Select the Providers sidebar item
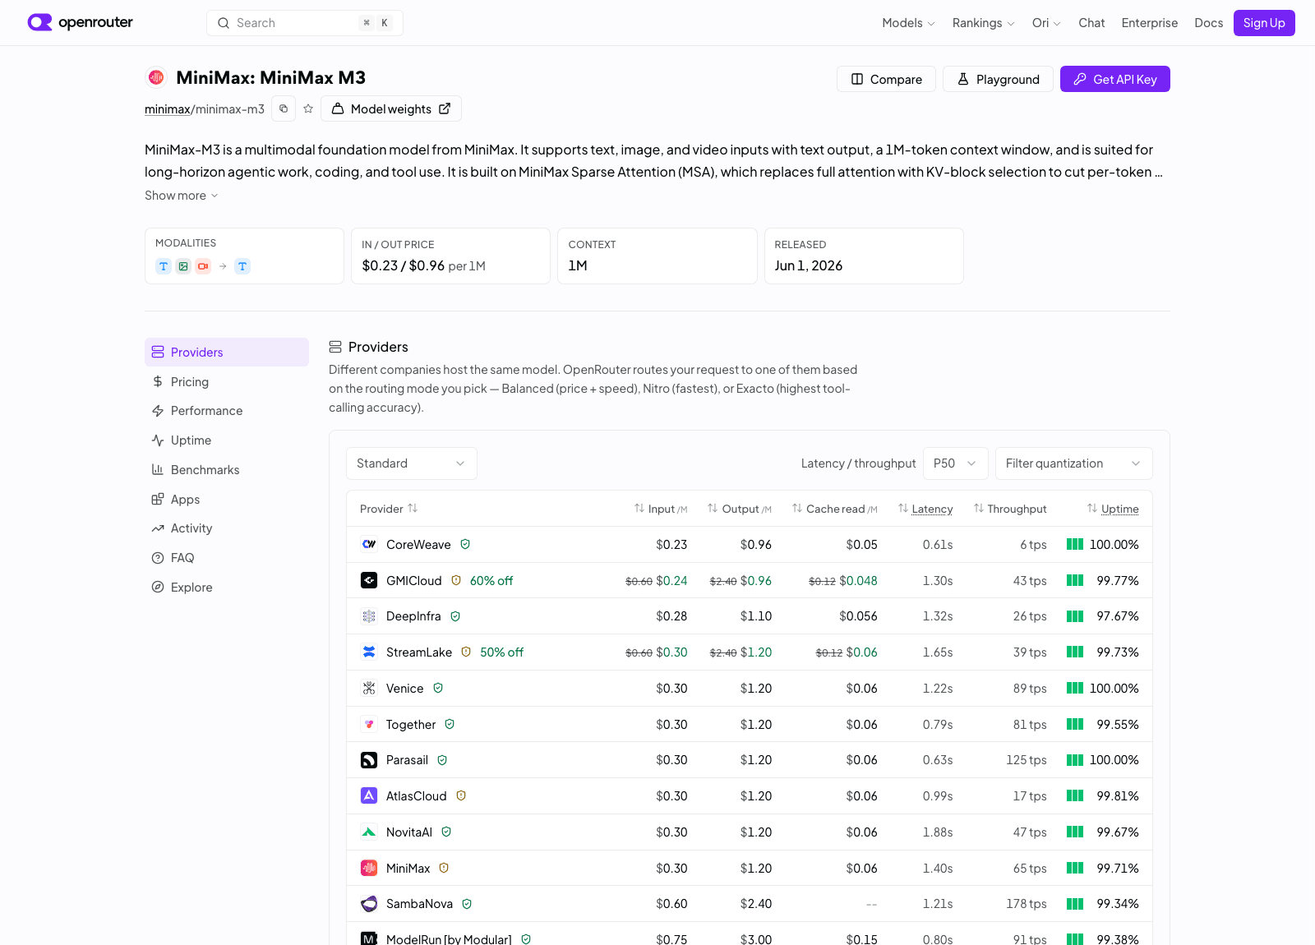Screen dimensions: 1315x945 (x=227, y=352)
